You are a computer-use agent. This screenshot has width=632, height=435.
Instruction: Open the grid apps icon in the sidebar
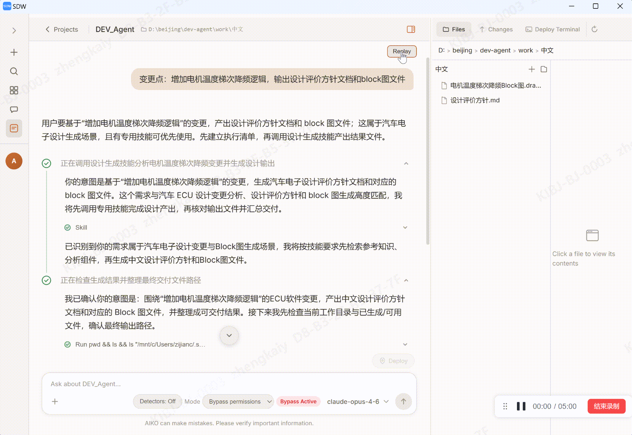click(14, 90)
